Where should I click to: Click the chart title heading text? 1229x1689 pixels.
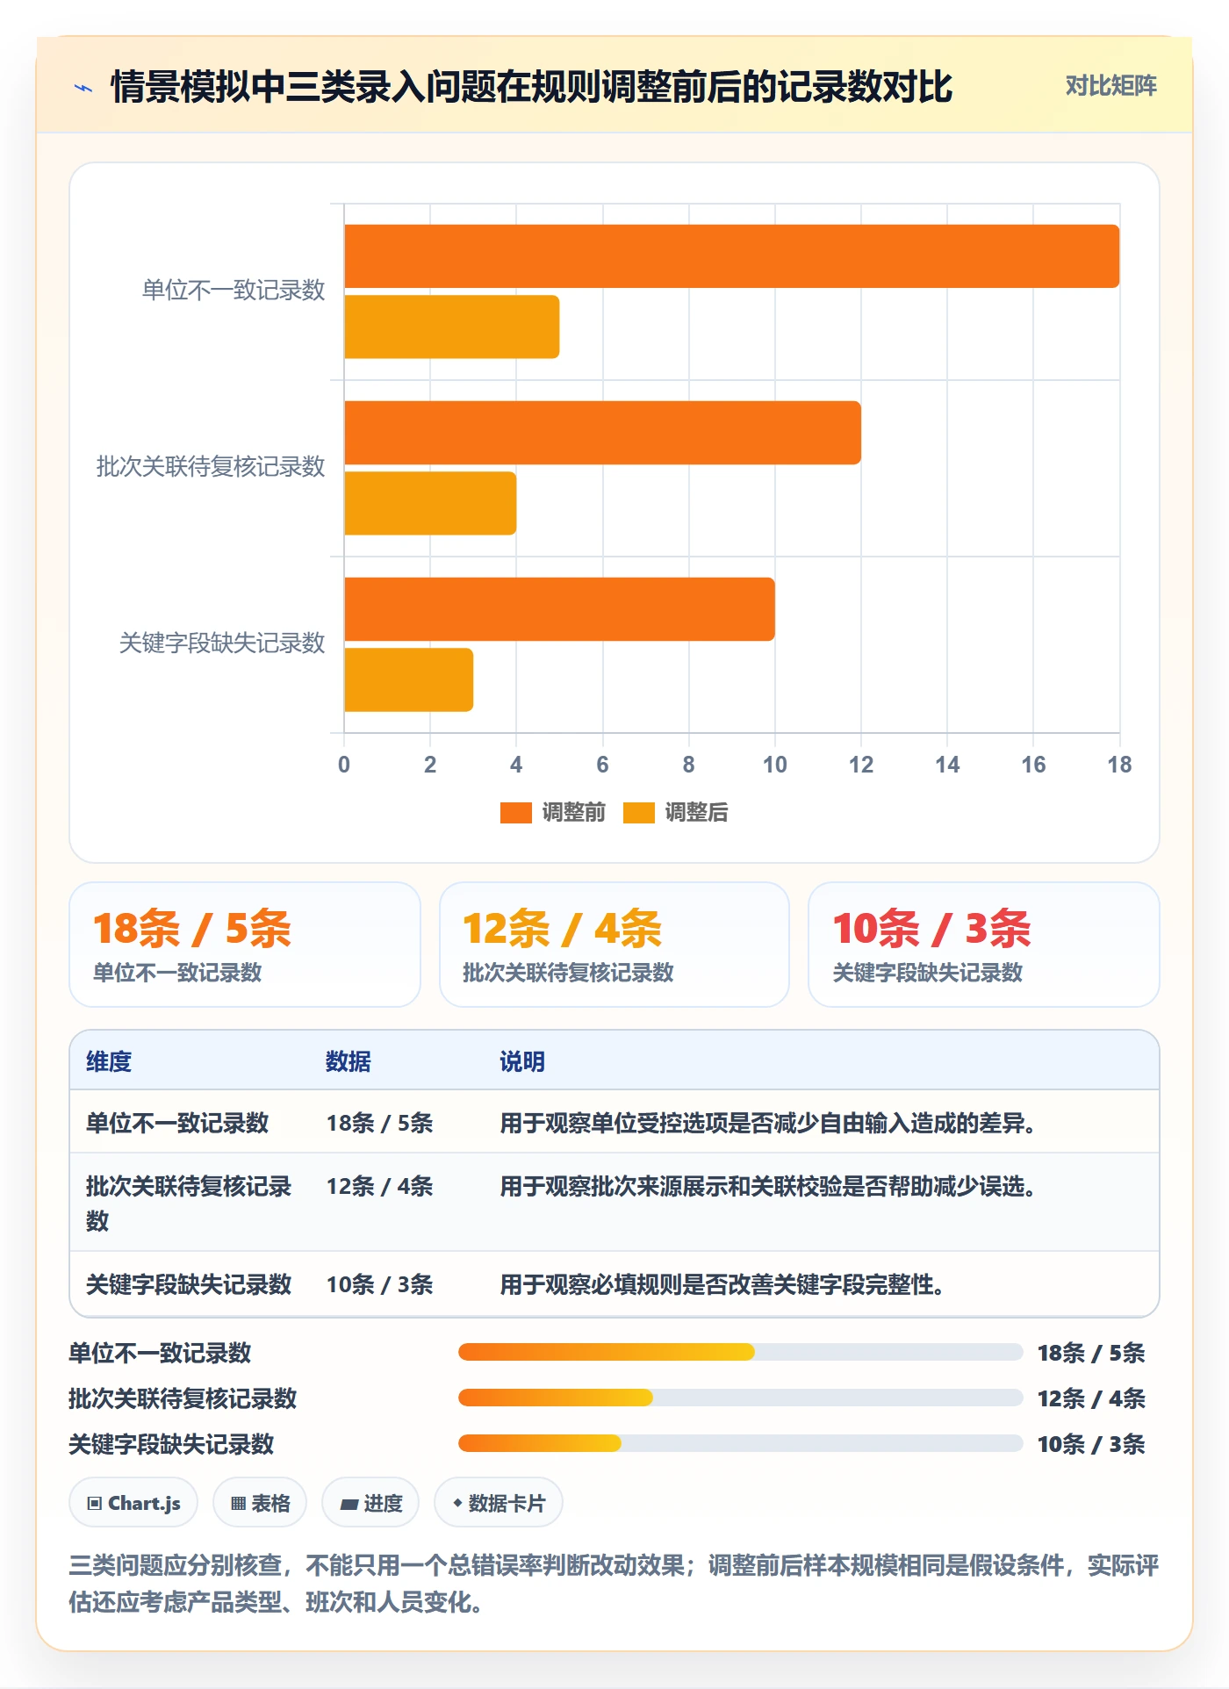tap(532, 87)
